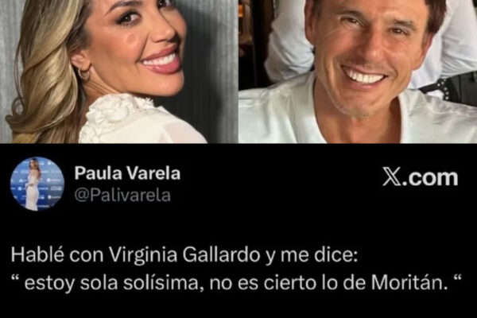The height and width of the screenshot is (318, 477).
Task: Click the phrase 'y me dice:'
Action: tap(310, 256)
